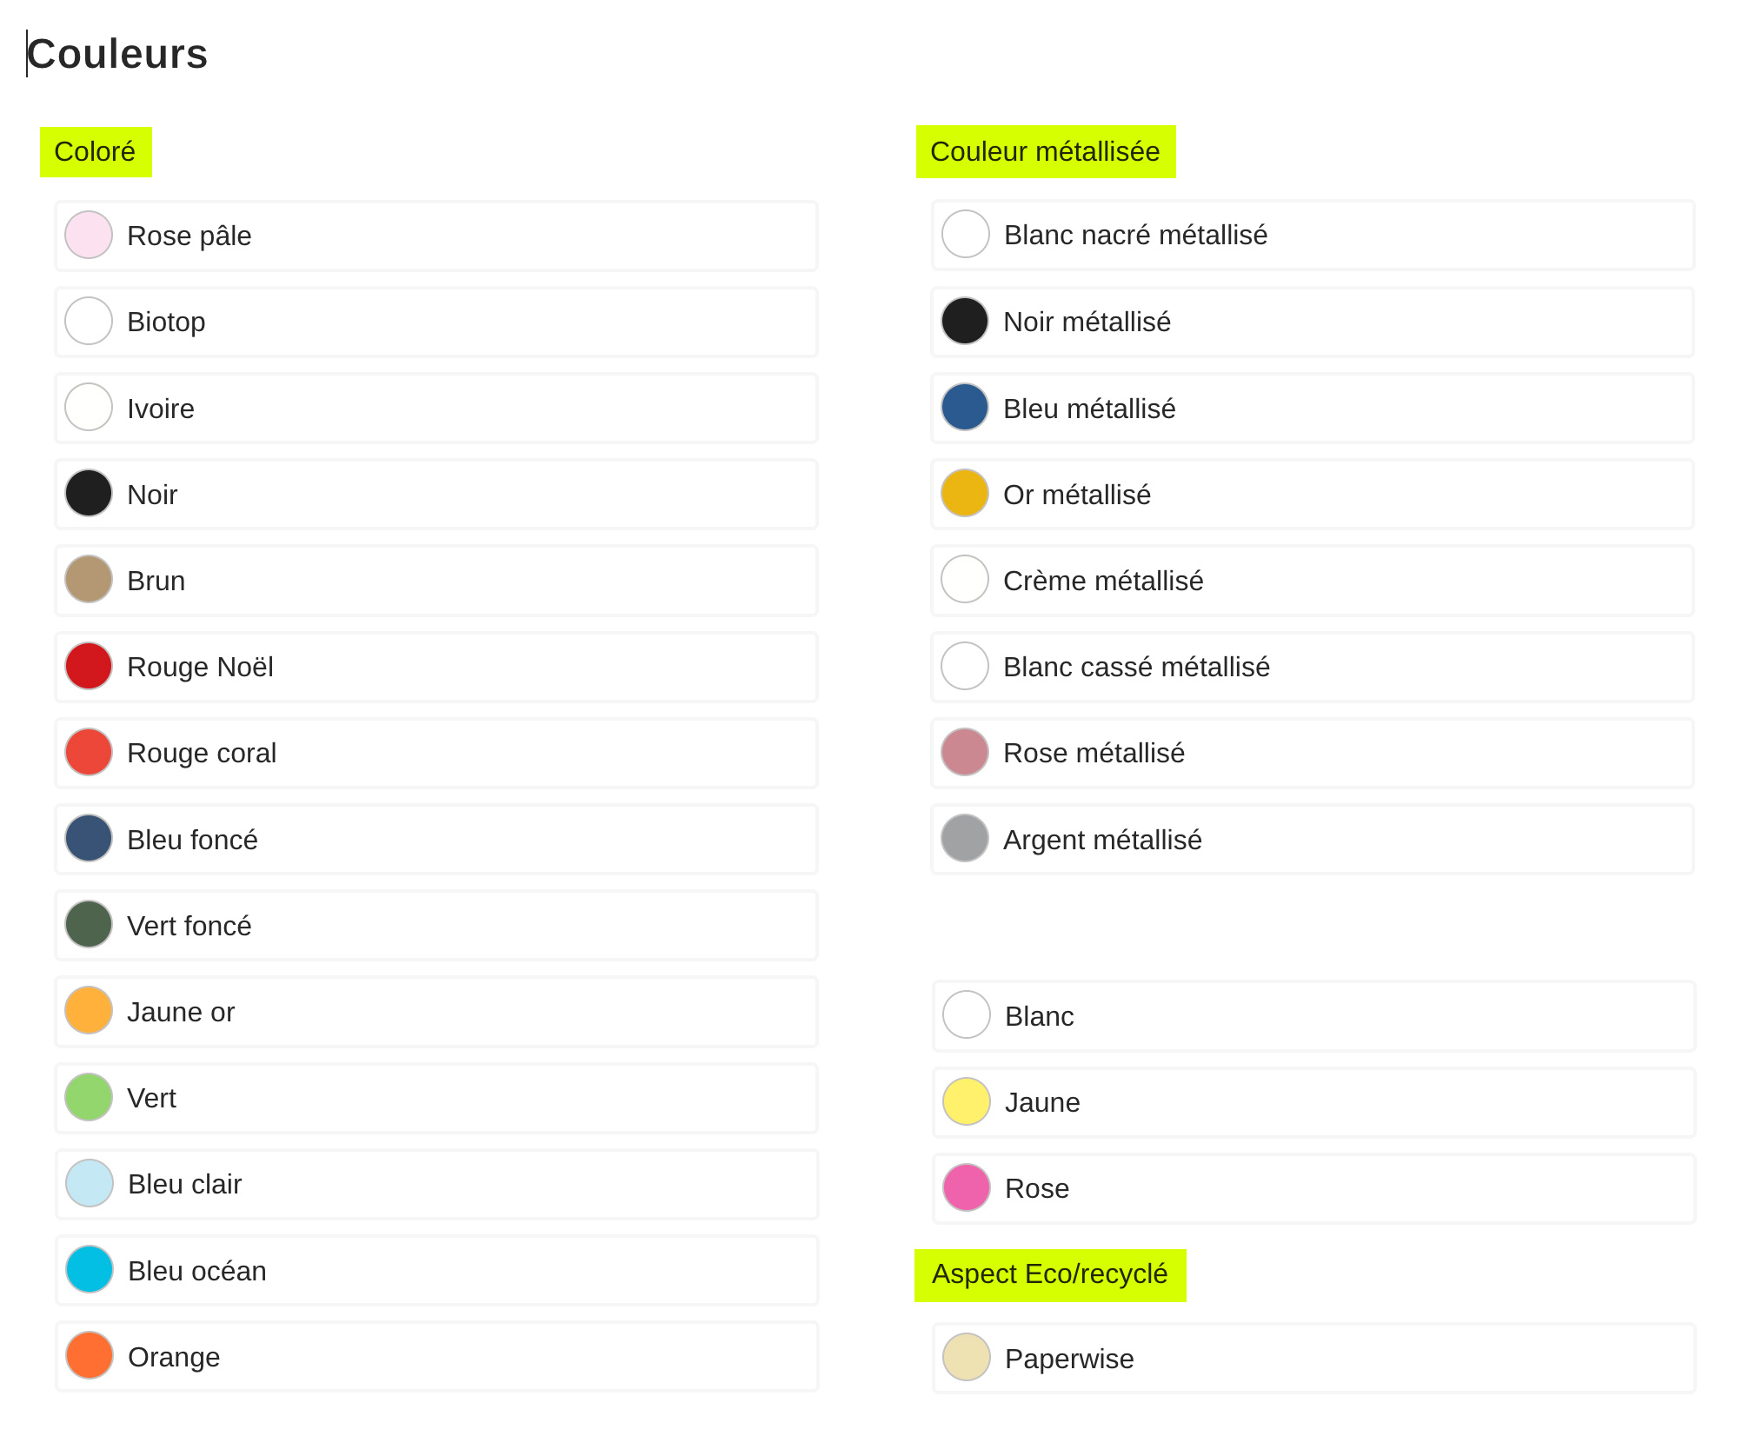
Task: Click the Couleurs page title
Action: 117,54
